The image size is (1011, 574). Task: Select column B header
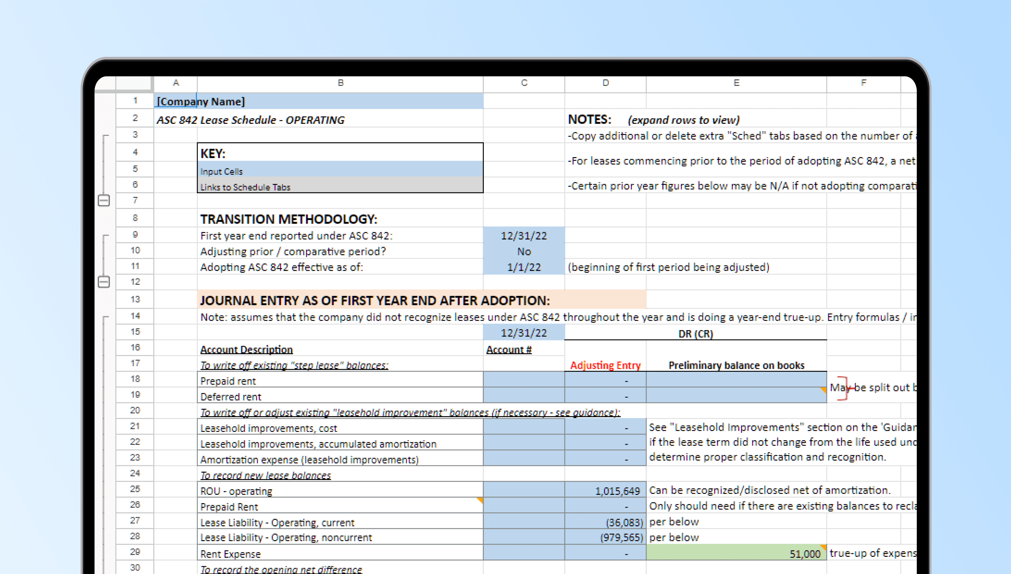340,83
